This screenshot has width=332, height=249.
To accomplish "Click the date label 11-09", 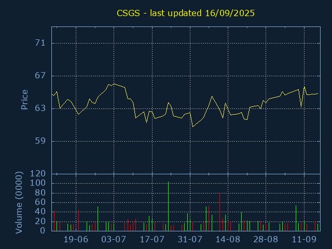I will tap(304, 240).
